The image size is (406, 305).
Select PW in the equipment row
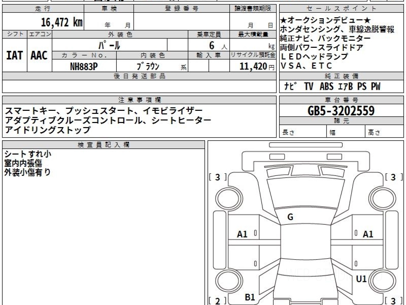(376, 87)
